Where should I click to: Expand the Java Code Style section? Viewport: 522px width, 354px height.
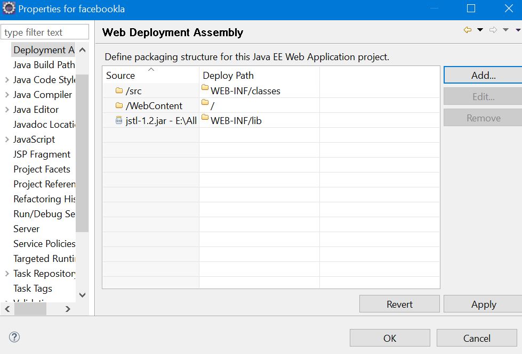click(x=6, y=79)
